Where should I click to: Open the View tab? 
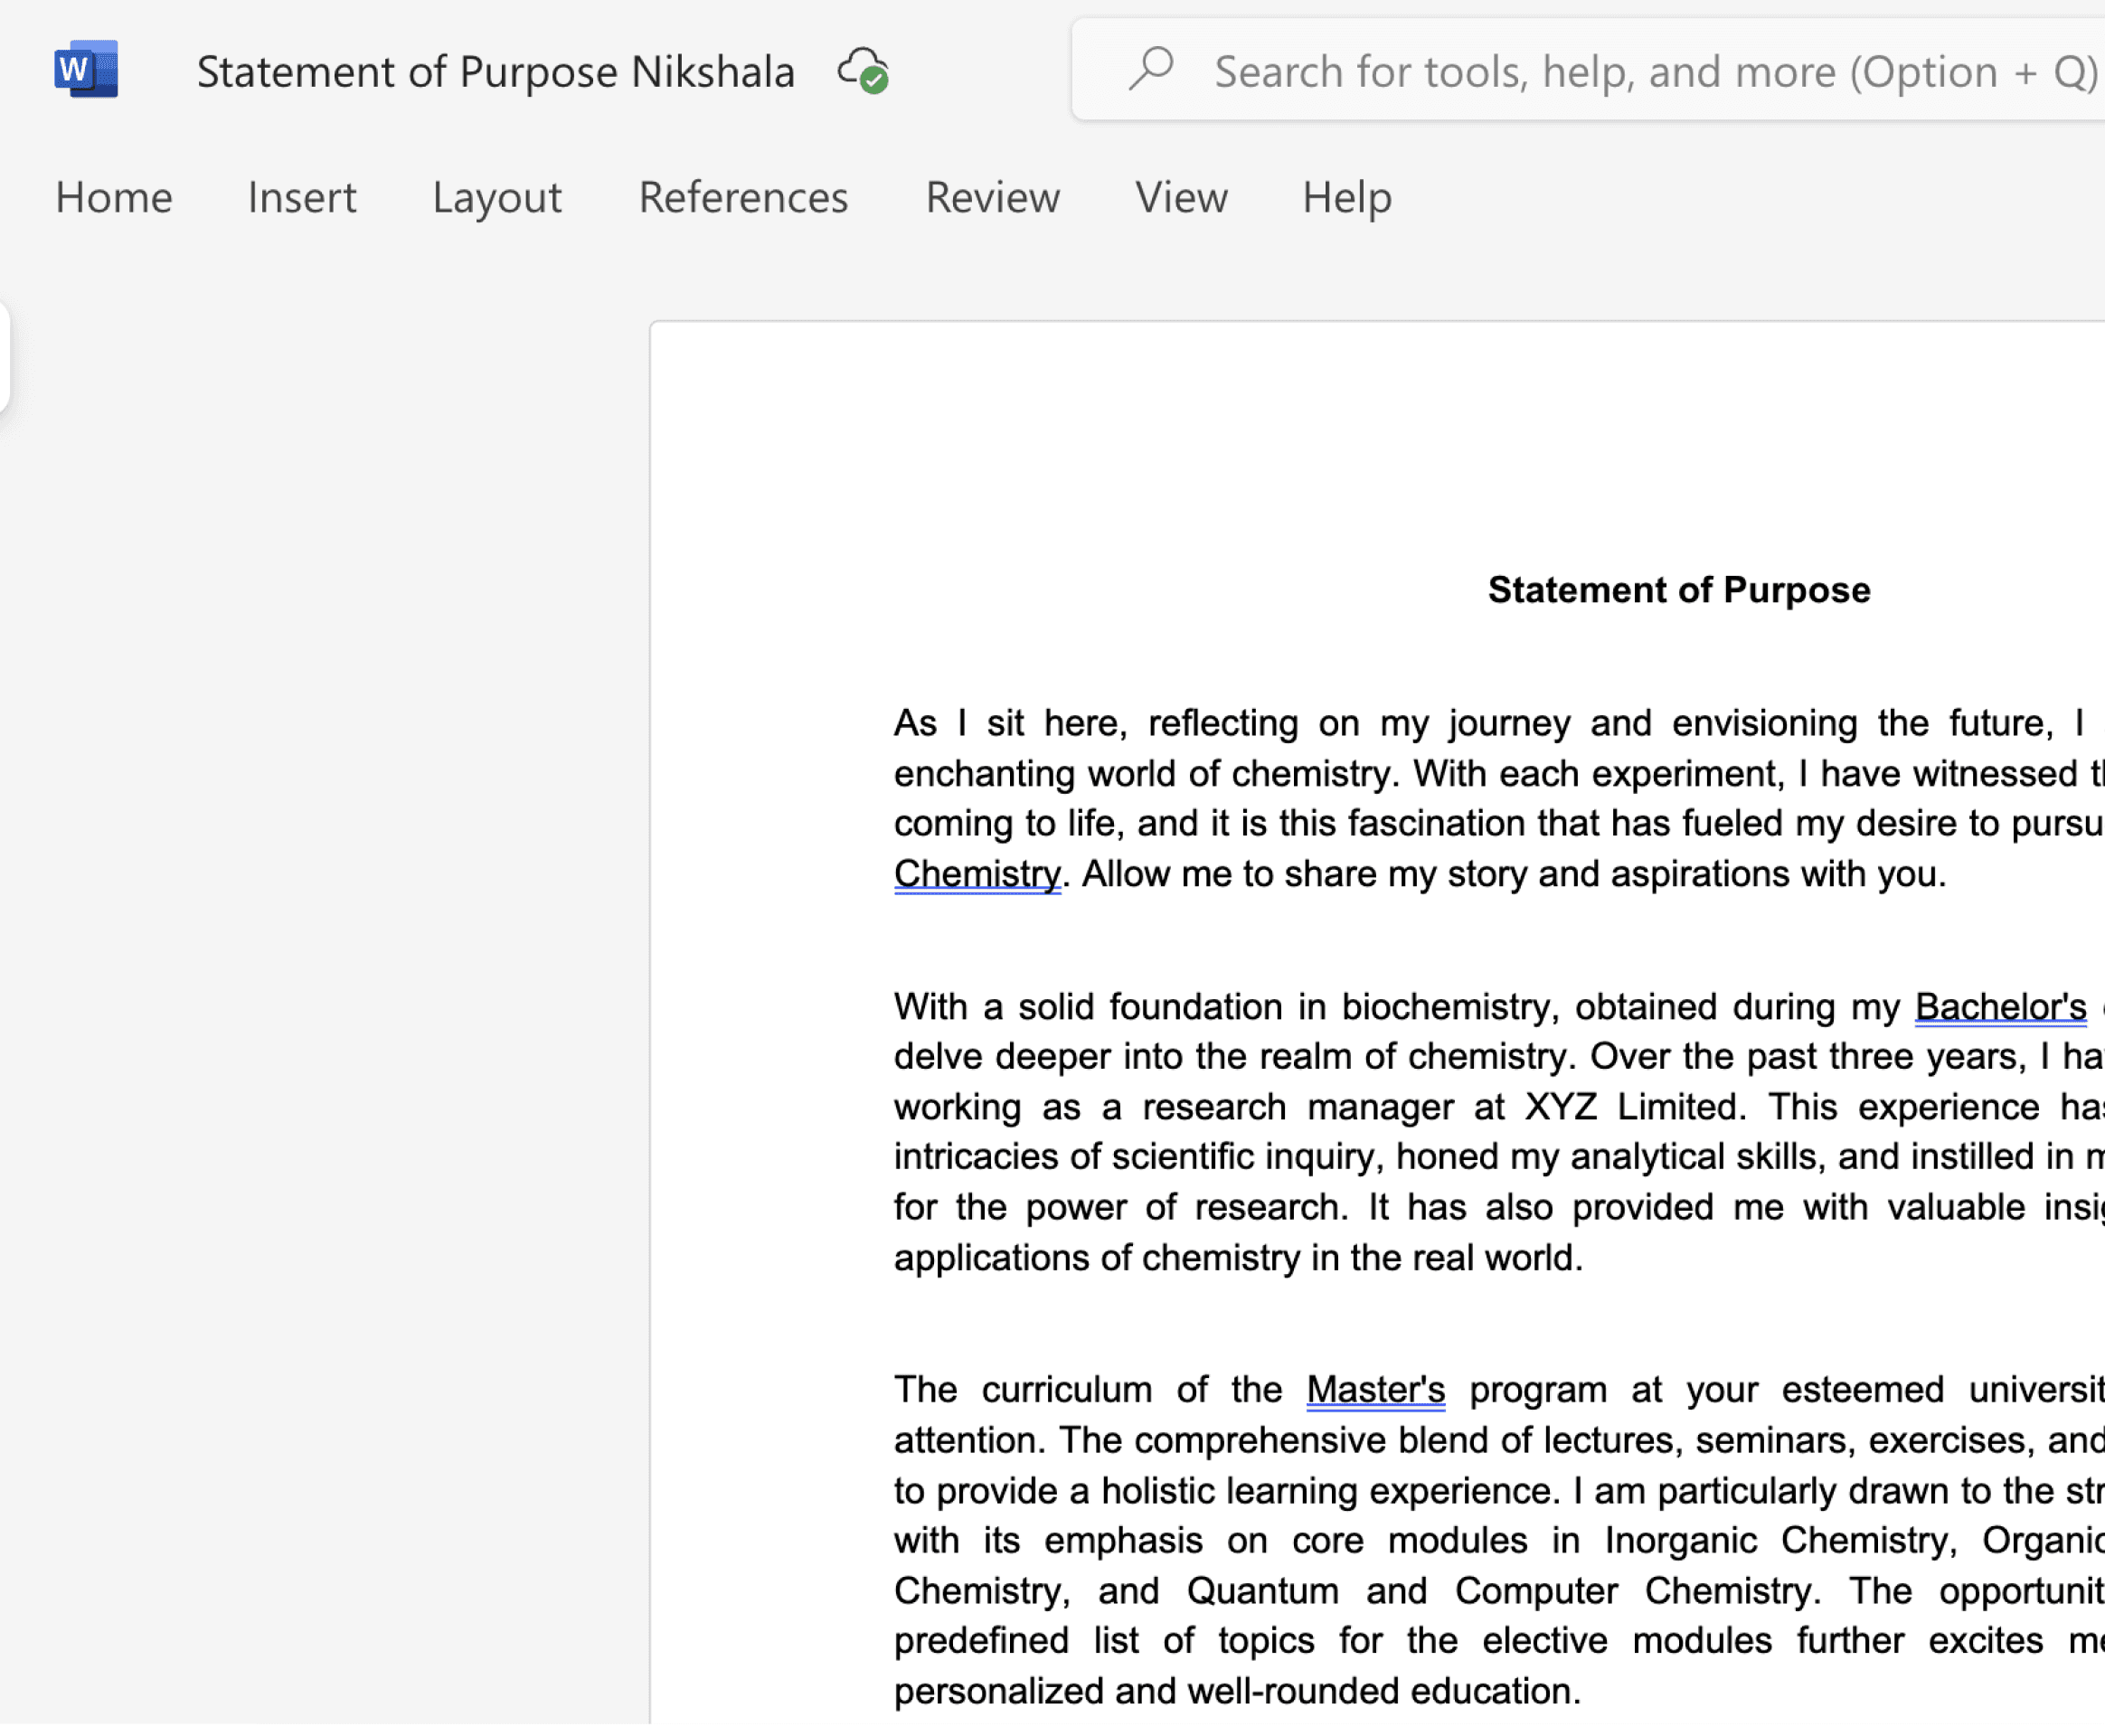1180,197
